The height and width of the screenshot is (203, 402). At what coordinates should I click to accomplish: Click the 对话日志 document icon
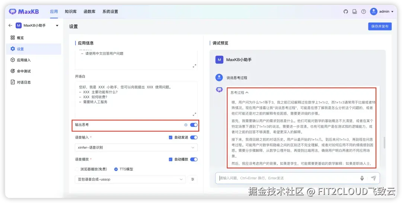point(13,82)
